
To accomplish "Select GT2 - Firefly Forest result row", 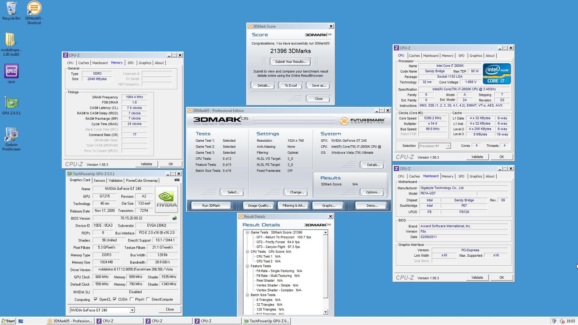I will point(278,242).
